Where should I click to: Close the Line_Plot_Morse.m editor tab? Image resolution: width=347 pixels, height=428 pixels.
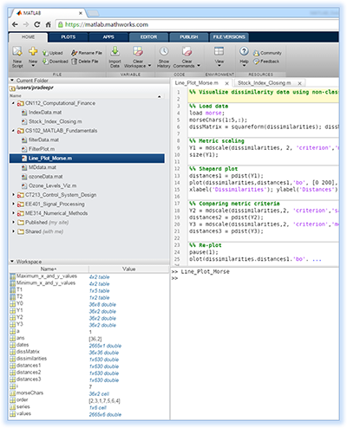point(227,83)
